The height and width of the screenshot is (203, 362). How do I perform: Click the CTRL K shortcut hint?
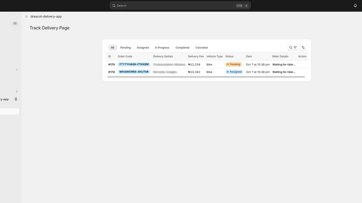pyautogui.click(x=242, y=6)
